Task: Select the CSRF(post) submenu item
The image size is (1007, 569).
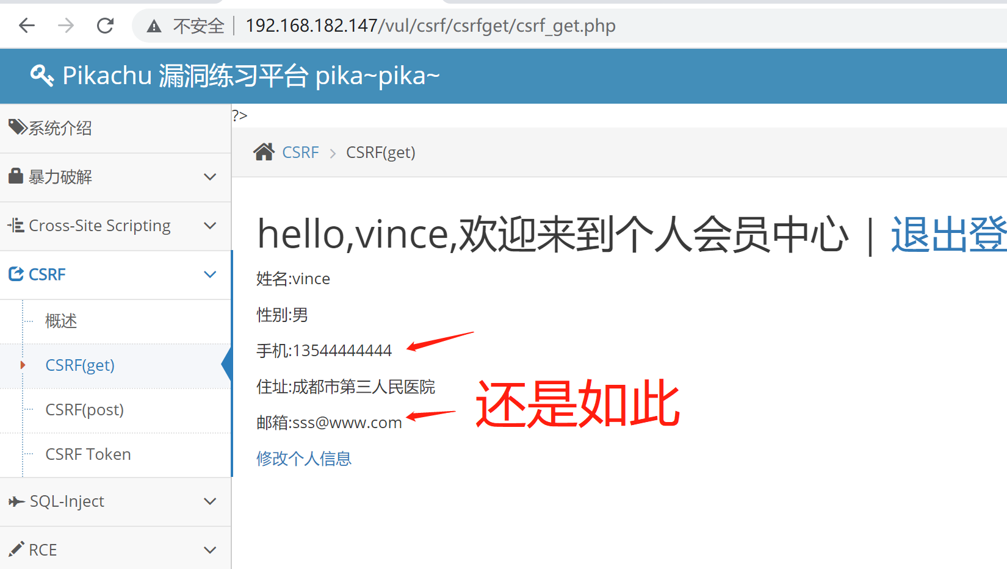Action: point(85,410)
